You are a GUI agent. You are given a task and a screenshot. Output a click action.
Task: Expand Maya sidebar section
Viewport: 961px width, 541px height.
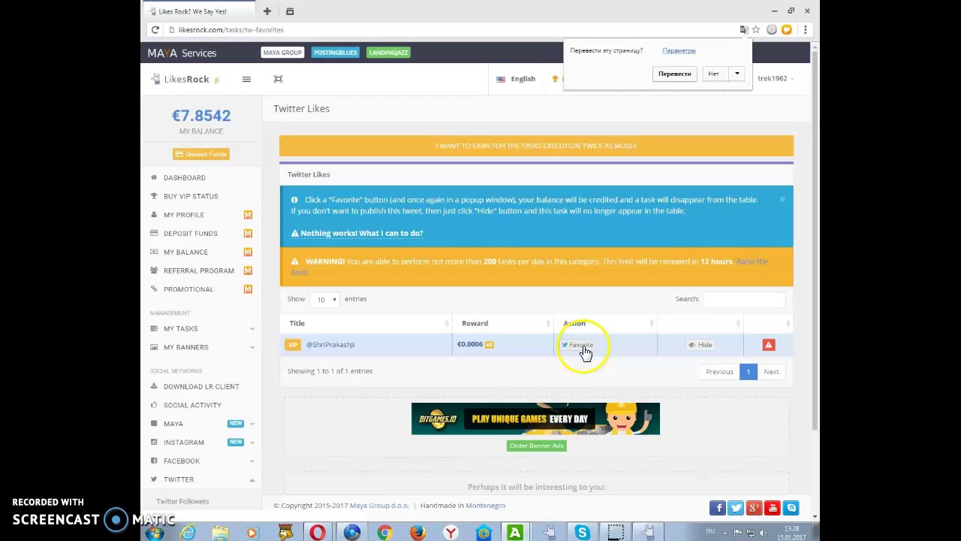[203, 424]
